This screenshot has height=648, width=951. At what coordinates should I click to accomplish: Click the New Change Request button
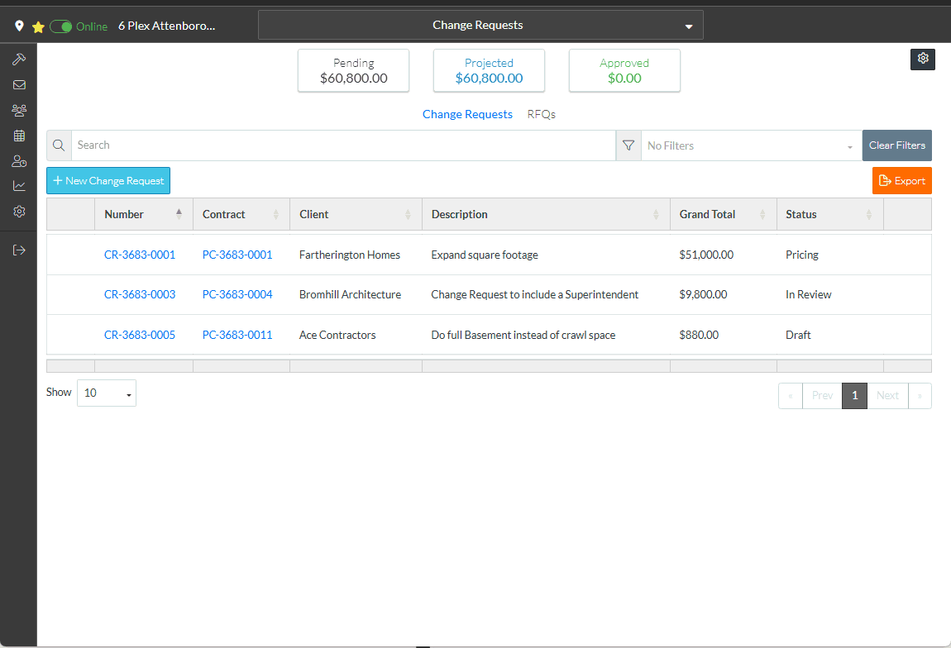click(108, 181)
